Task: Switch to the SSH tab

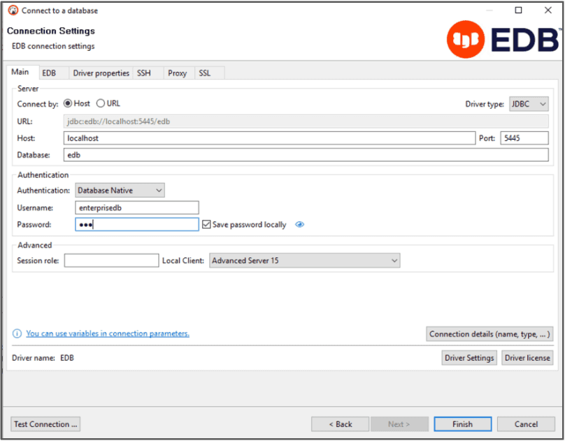Action: click(143, 73)
